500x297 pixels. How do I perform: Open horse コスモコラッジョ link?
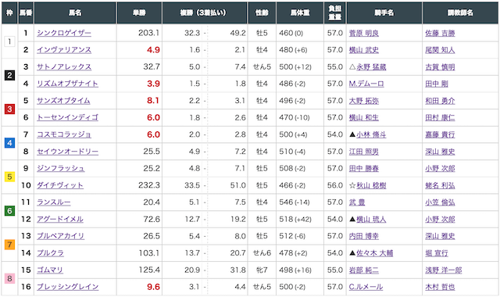64,134
